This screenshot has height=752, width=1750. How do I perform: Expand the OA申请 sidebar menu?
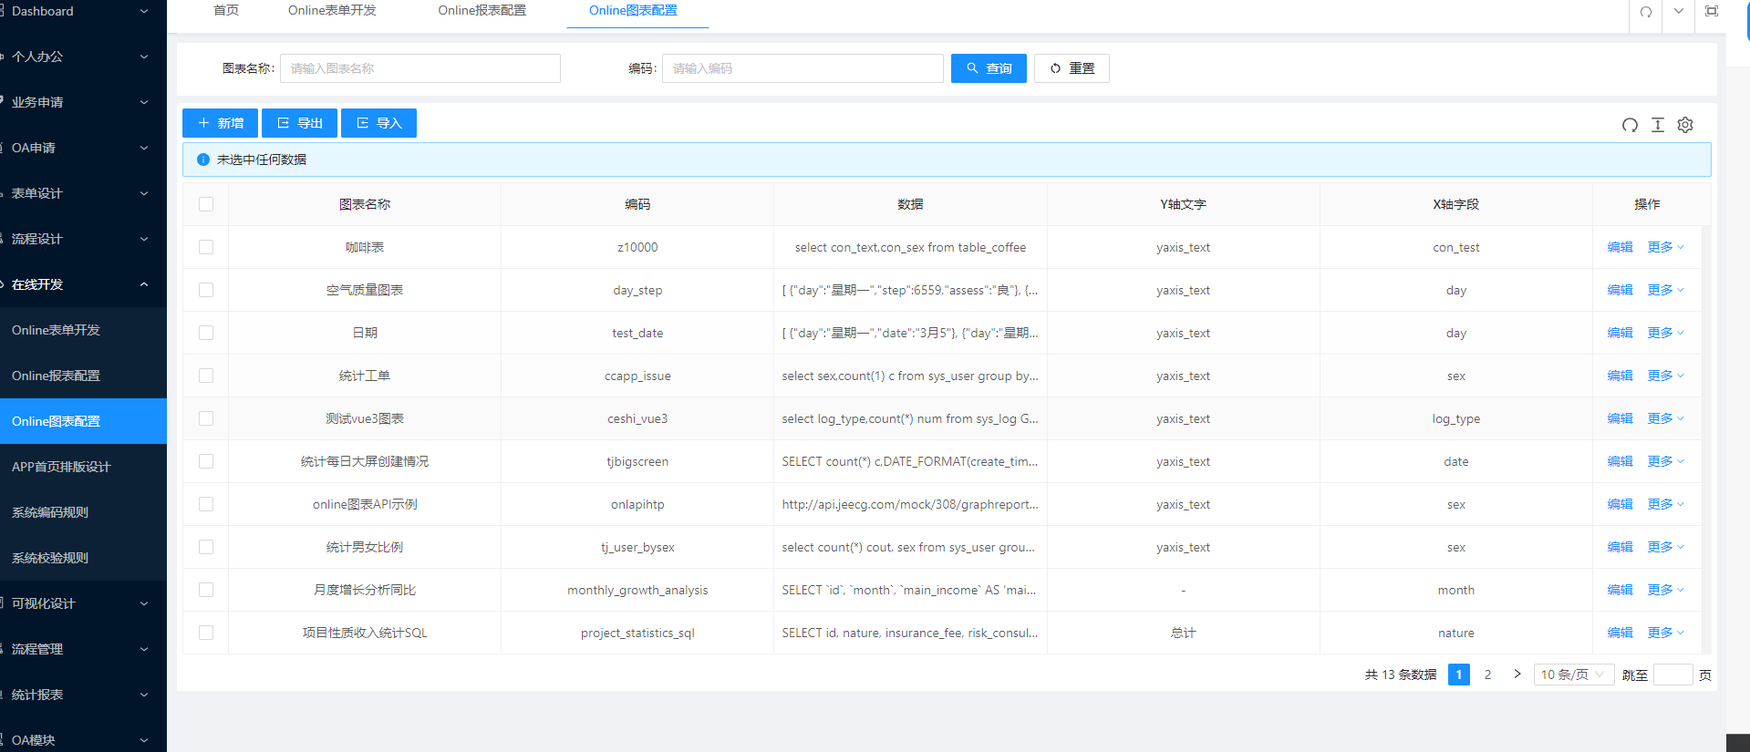[83, 148]
